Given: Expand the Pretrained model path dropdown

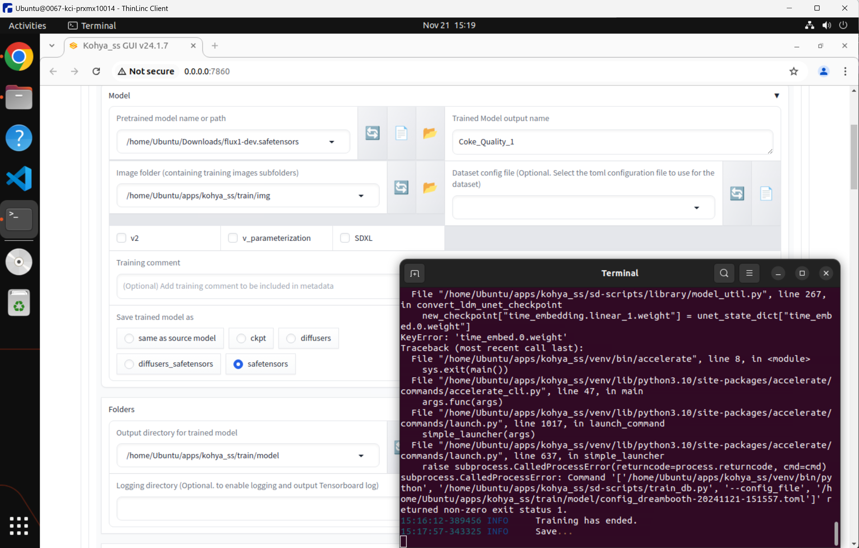Looking at the screenshot, I should point(332,142).
